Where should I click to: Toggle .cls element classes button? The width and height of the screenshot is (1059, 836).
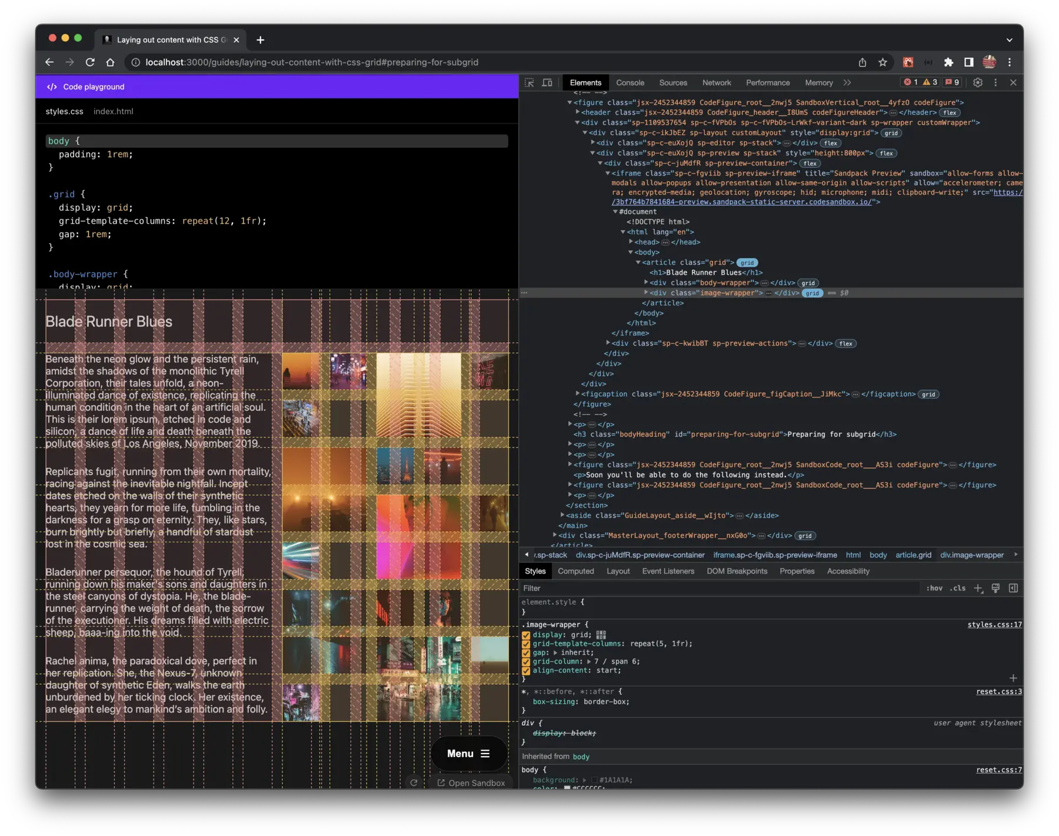pyautogui.click(x=957, y=588)
